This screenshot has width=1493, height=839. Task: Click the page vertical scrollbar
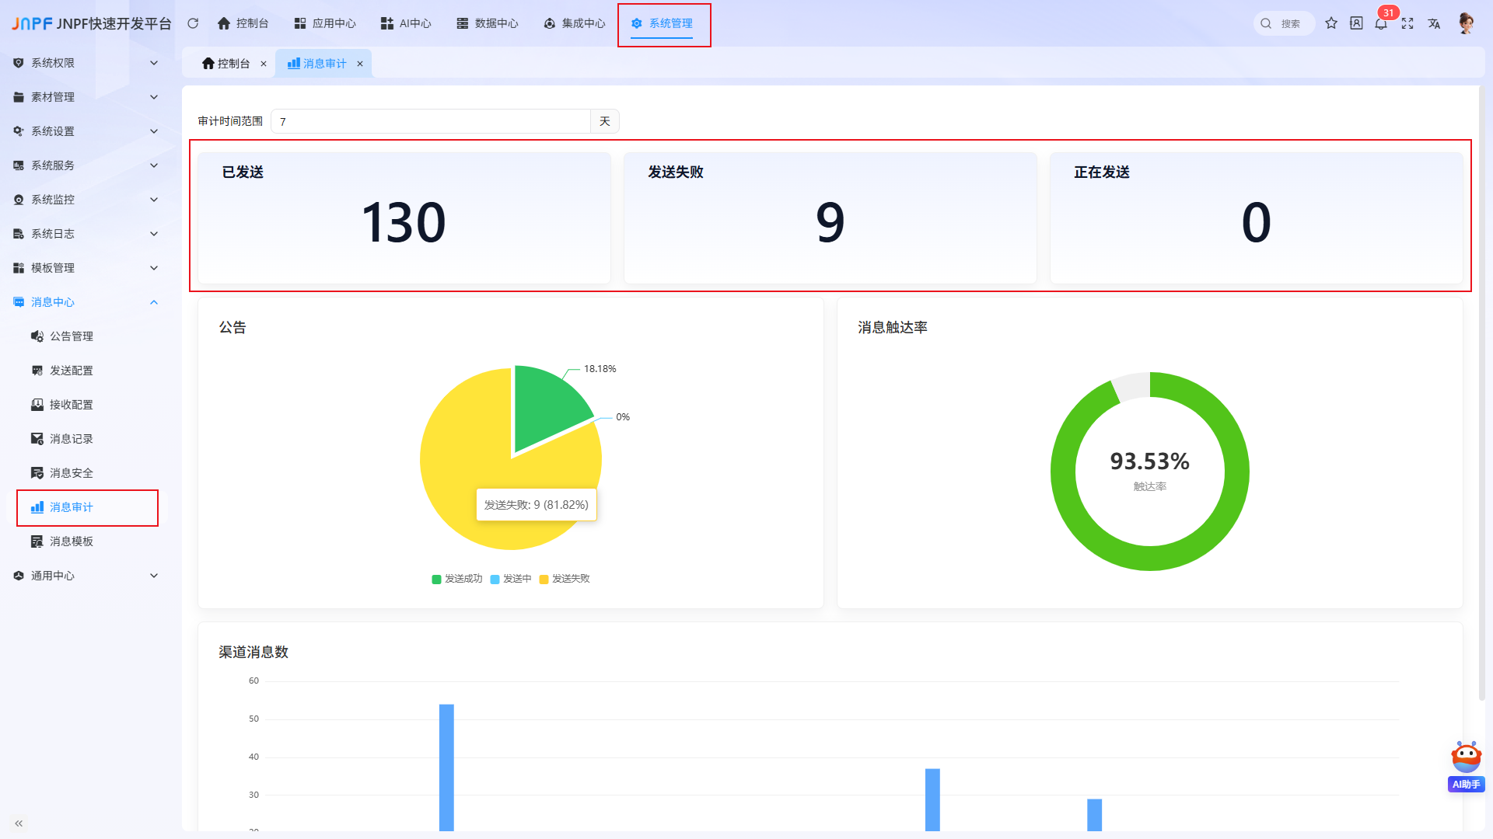point(1482,392)
